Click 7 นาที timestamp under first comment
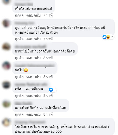This screenshot has width=118, height=135. 48,15
